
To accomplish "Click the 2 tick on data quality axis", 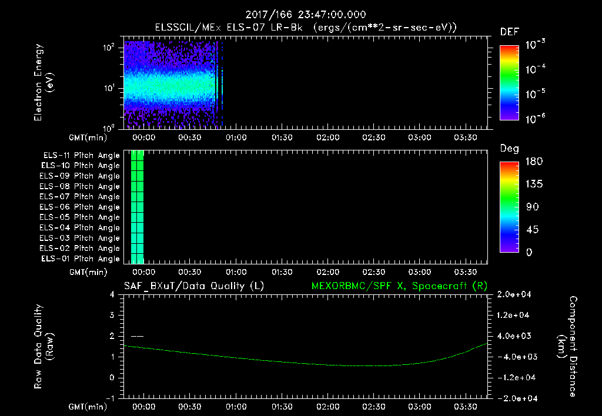I will (112, 336).
